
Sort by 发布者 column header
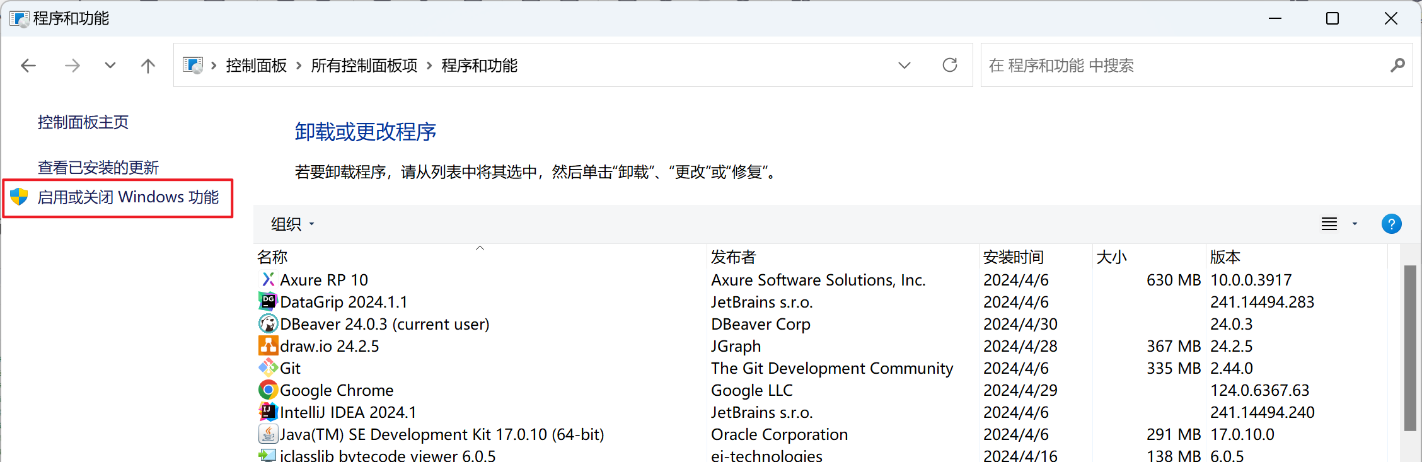pyautogui.click(x=843, y=257)
